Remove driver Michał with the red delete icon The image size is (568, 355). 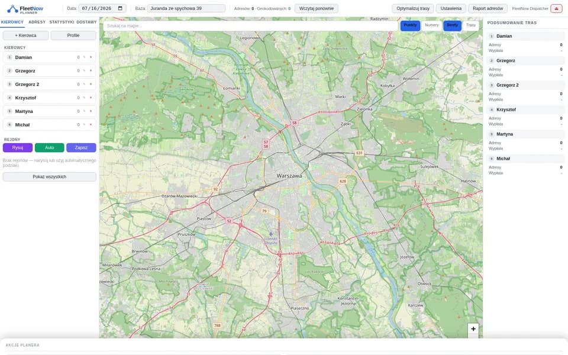pos(91,125)
